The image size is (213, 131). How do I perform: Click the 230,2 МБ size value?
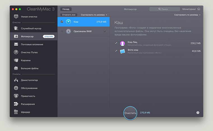pos(195,43)
